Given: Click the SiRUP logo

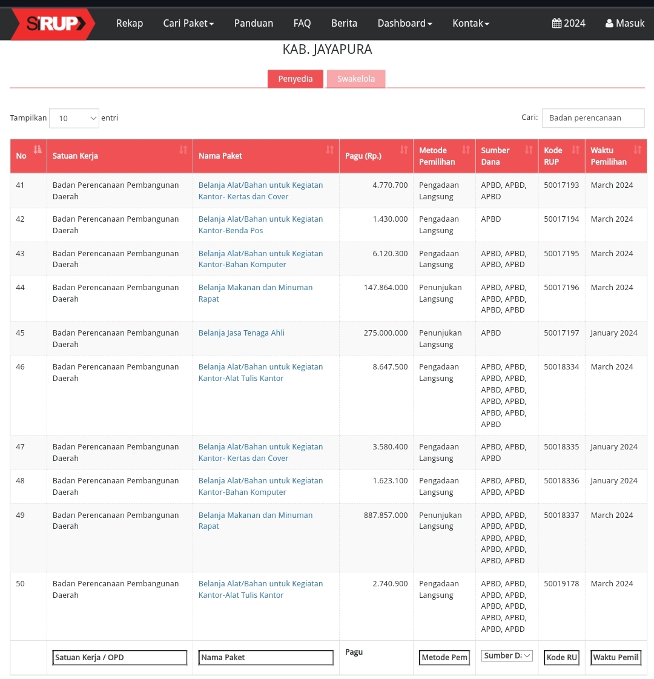Looking at the screenshot, I should (53, 24).
